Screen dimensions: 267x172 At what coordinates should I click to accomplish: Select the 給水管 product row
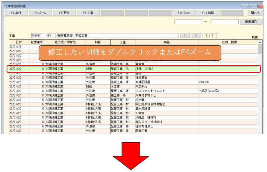pos(134,100)
